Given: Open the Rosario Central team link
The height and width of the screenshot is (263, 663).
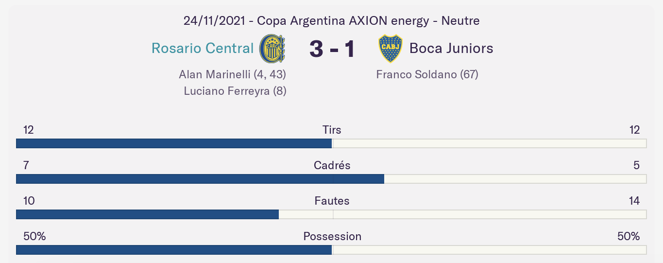Looking at the screenshot, I should pos(203,48).
